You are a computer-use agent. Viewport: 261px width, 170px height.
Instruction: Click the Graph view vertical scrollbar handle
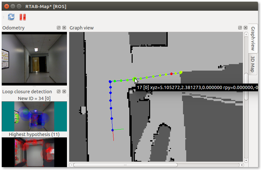[x=246, y=86]
